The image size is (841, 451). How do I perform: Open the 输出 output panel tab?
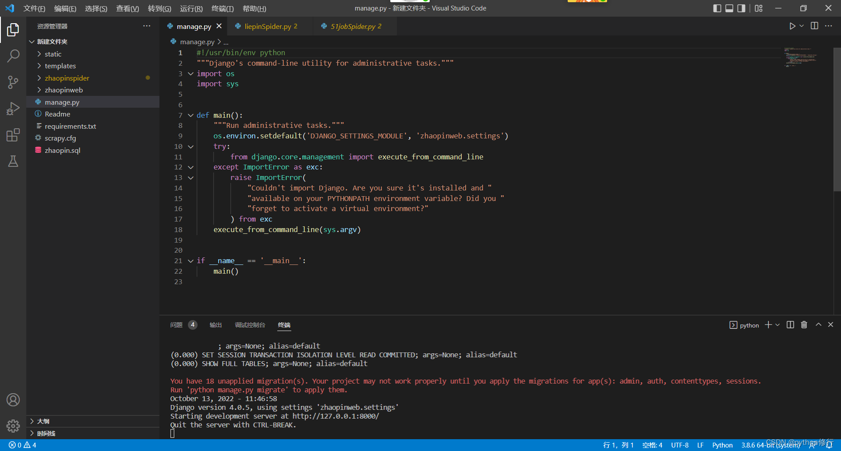tap(216, 325)
